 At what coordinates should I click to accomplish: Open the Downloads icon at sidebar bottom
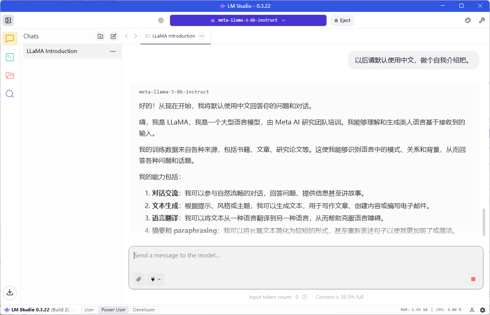click(x=10, y=292)
